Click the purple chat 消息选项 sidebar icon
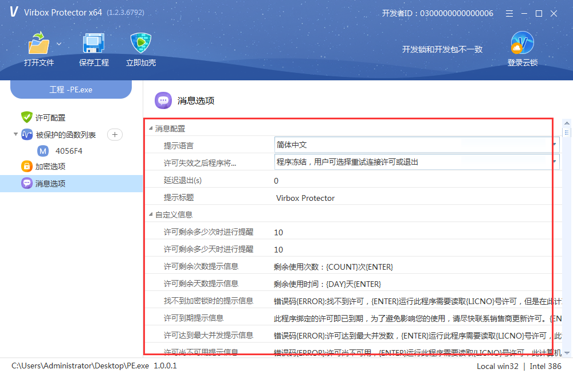573x373 pixels. pos(27,183)
